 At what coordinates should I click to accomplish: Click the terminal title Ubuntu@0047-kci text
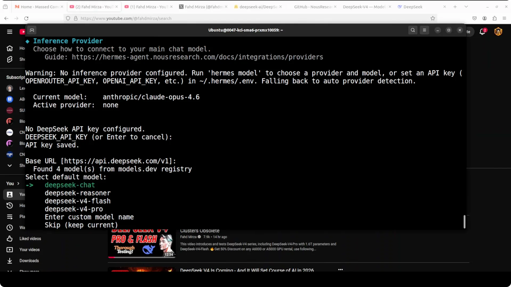[x=245, y=30]
